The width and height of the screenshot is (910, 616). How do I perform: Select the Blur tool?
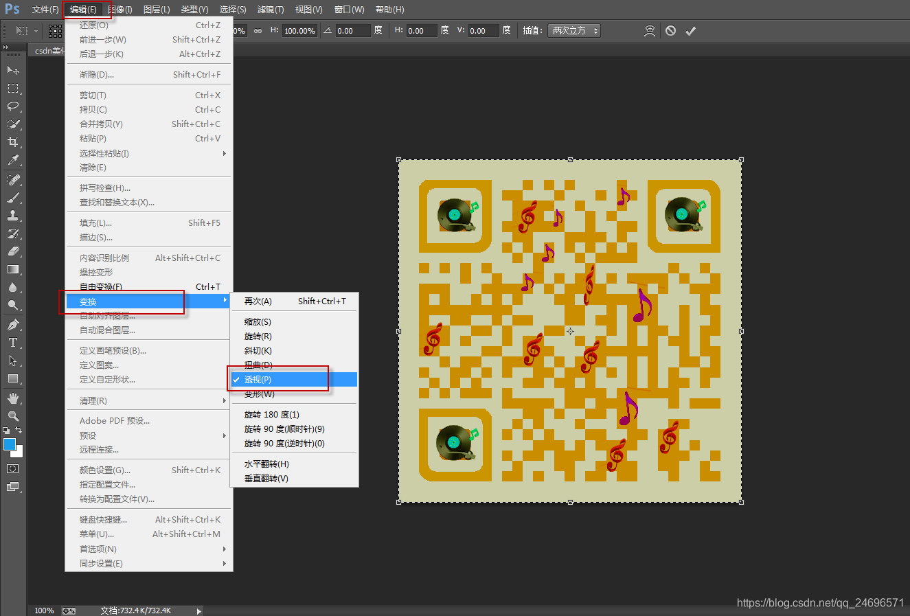coord(13,287)
